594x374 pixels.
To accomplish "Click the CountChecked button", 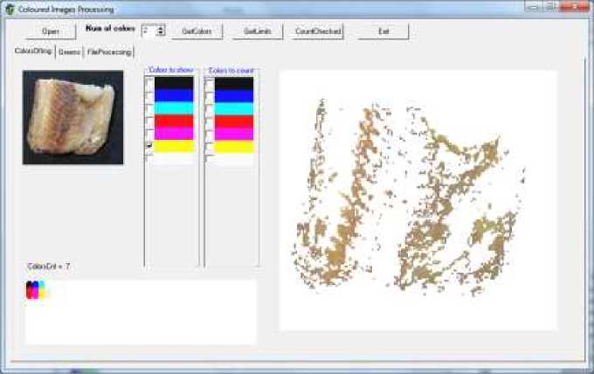I will (x=318, y=31).
